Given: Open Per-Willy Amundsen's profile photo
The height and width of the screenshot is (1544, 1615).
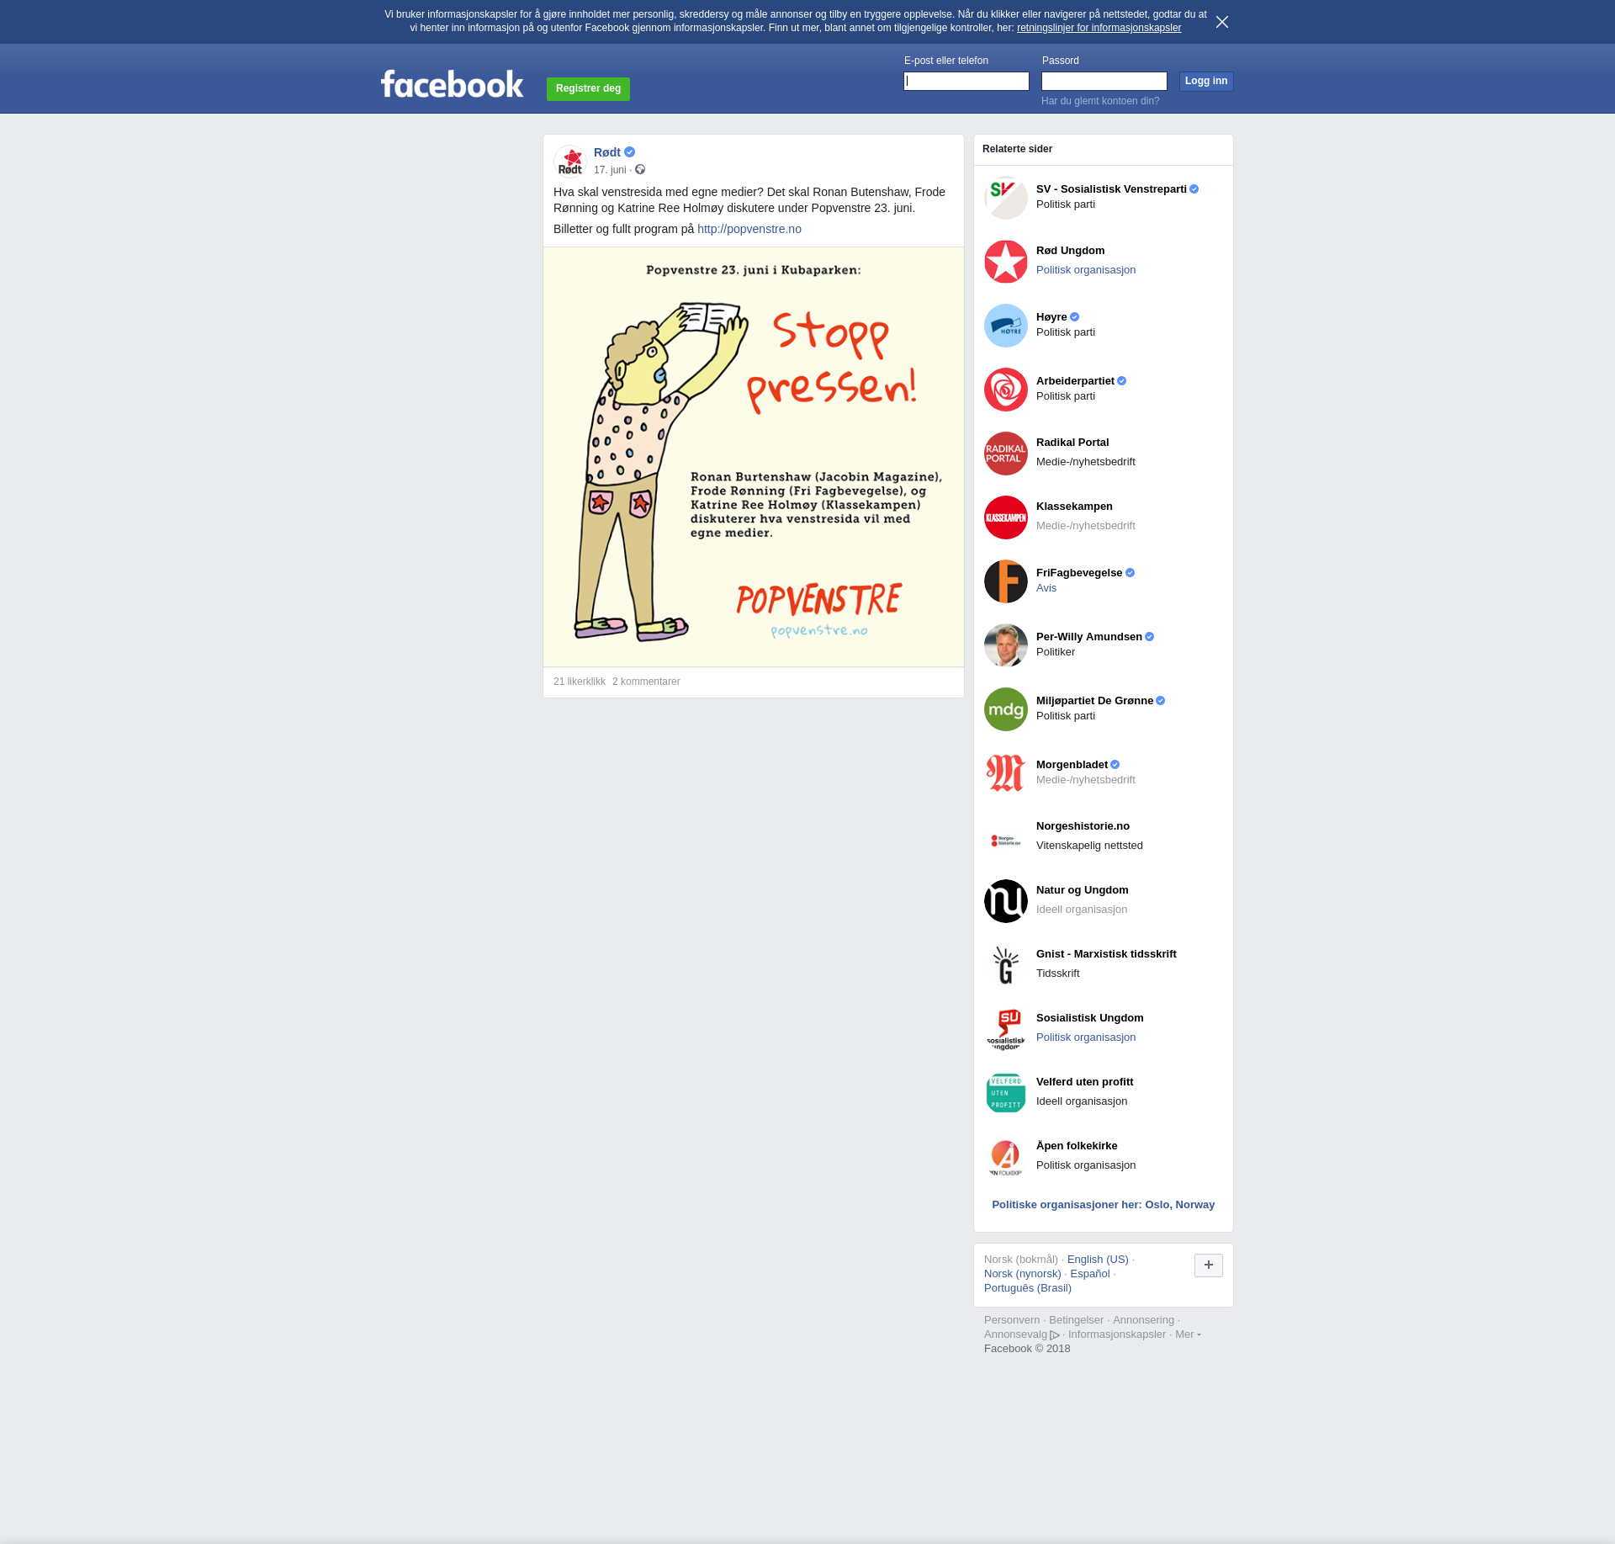Looking at the screenshot, I should (1006, 645).
